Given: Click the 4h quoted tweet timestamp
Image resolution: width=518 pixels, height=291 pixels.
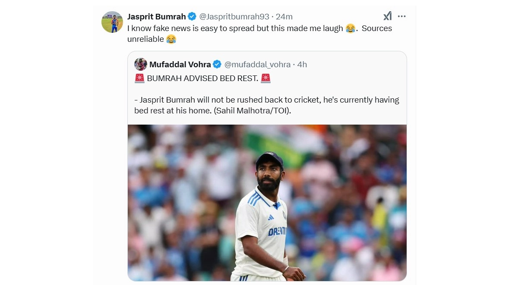Looking at the screenshot, I should pos(302,64).
